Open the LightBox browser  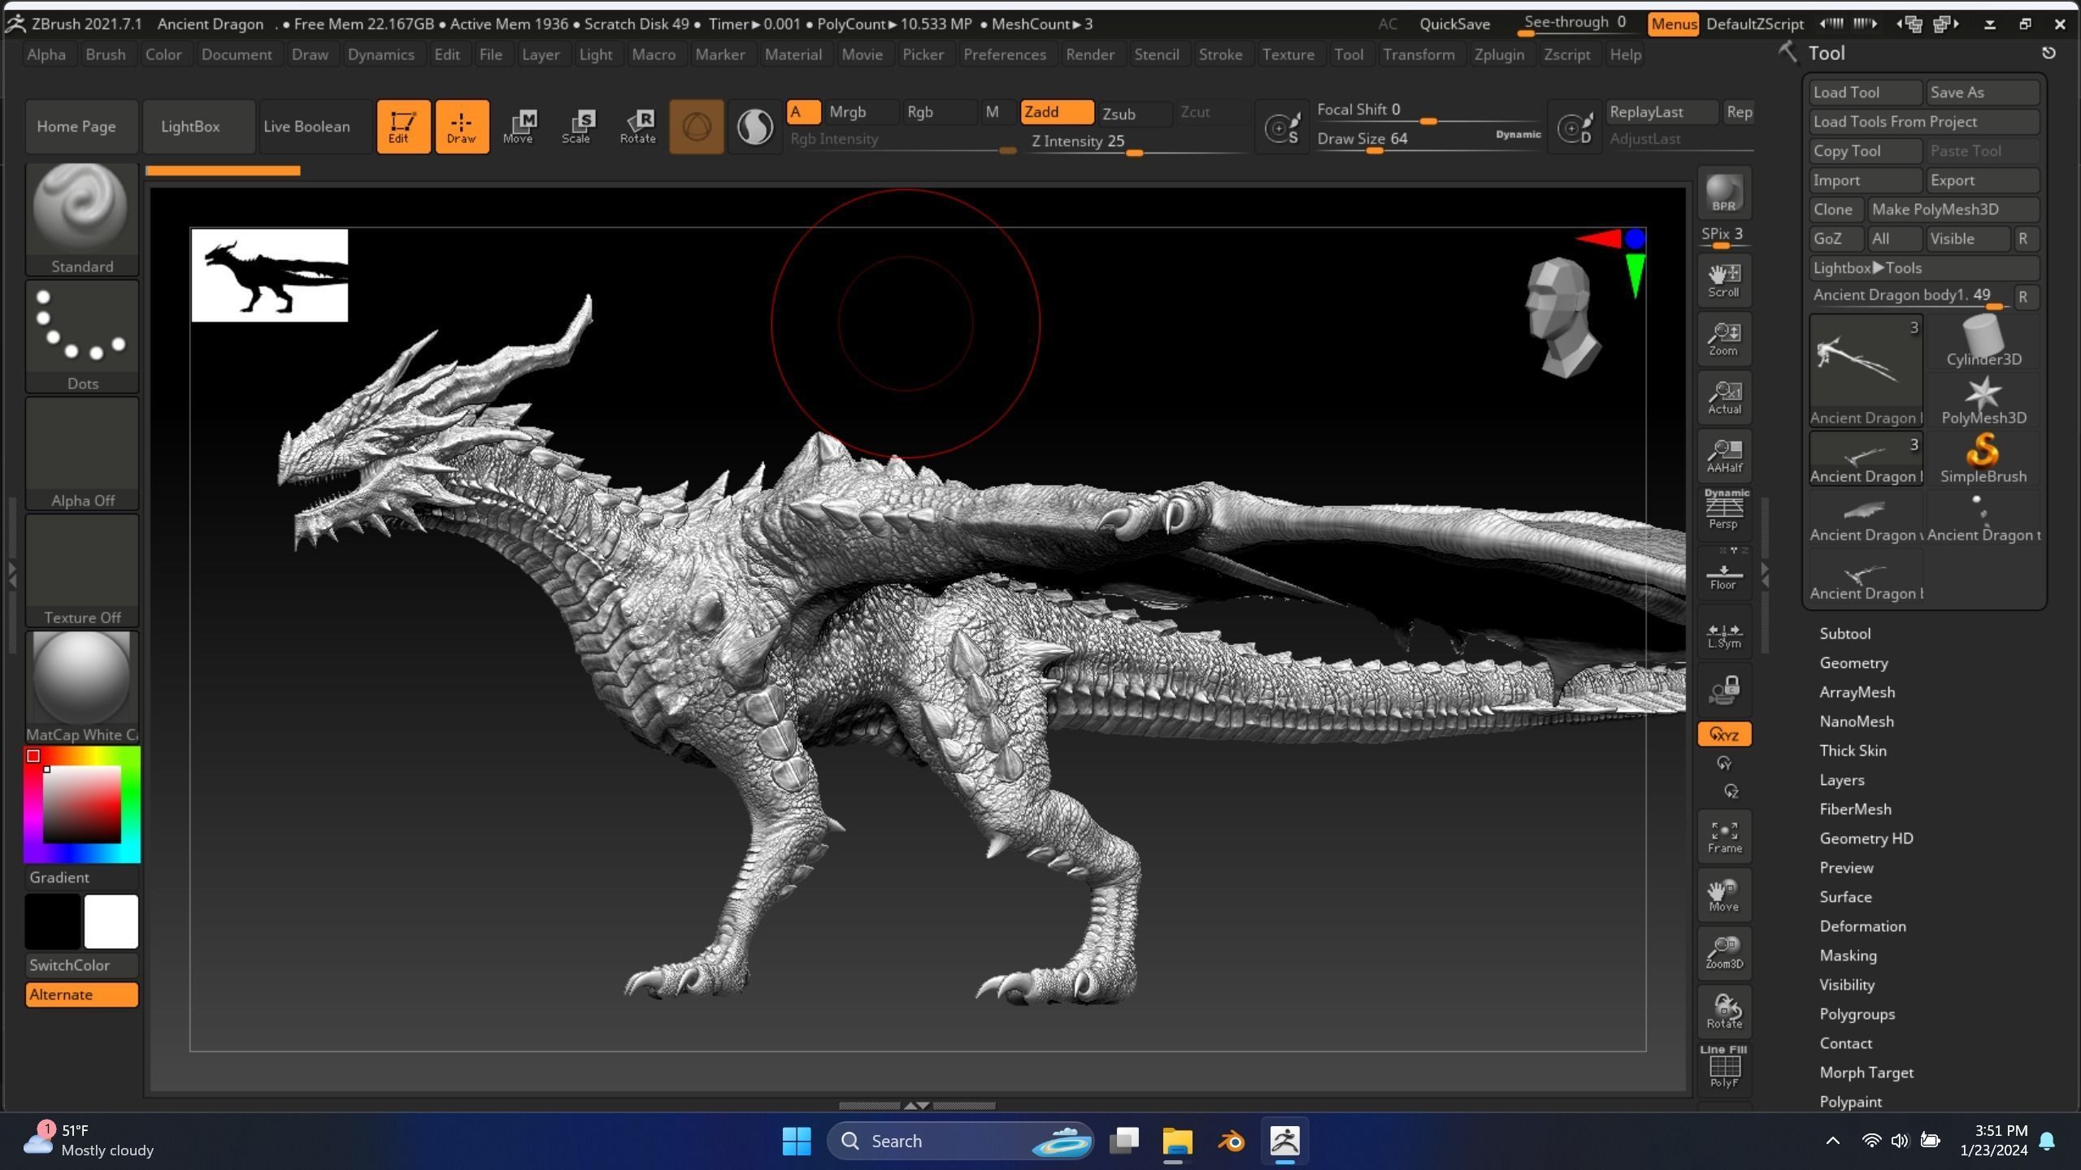[x=198, y=127]
